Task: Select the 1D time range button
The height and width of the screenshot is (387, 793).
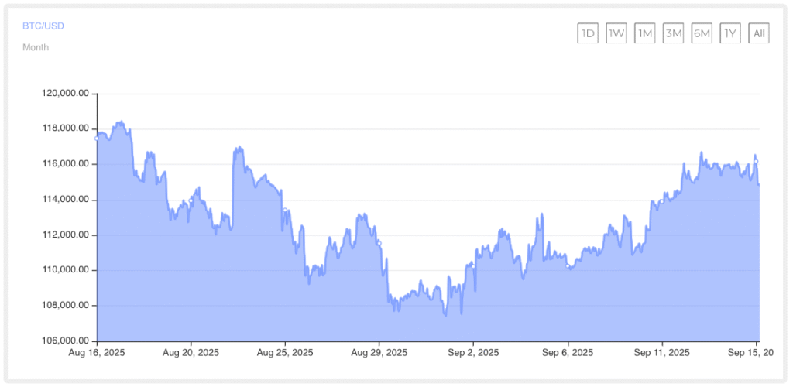Action: coord(588,34)
